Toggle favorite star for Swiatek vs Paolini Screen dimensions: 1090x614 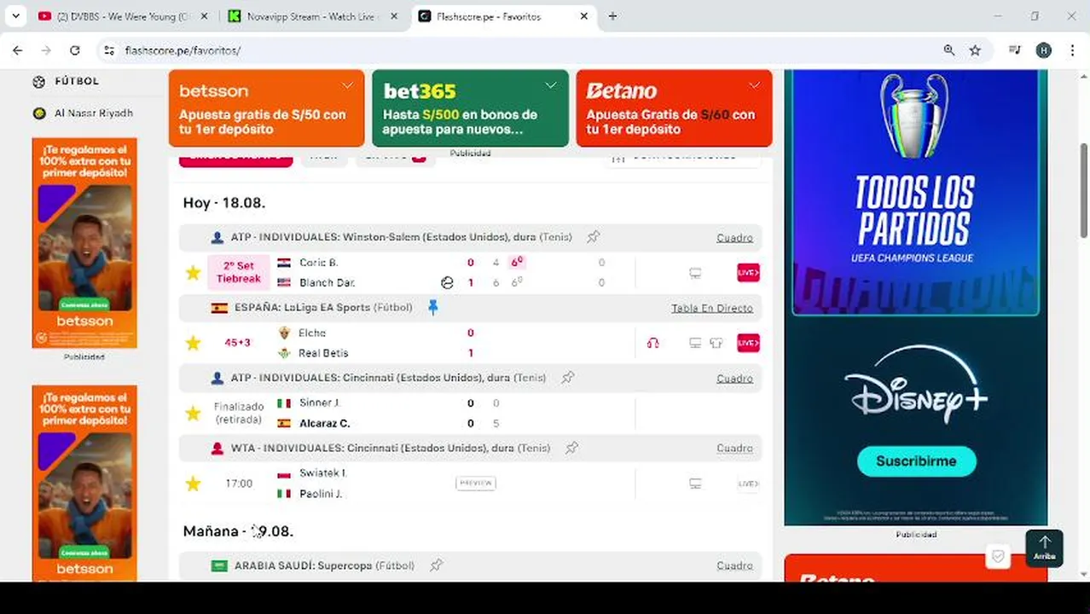tap(193, 484)
